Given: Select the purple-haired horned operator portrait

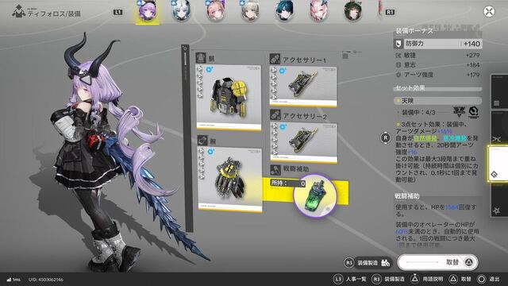Looking at the screenshot, I should point(147,11).
